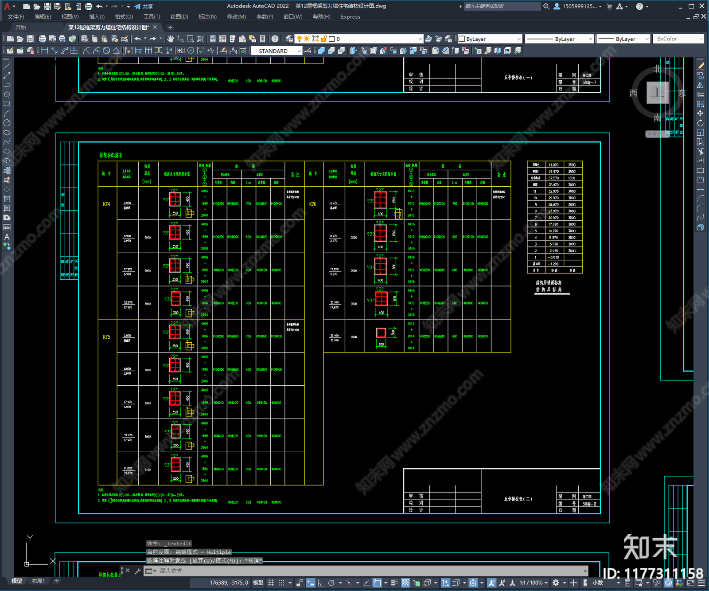Select the Move tool on right toolbar

pos(700,114)
